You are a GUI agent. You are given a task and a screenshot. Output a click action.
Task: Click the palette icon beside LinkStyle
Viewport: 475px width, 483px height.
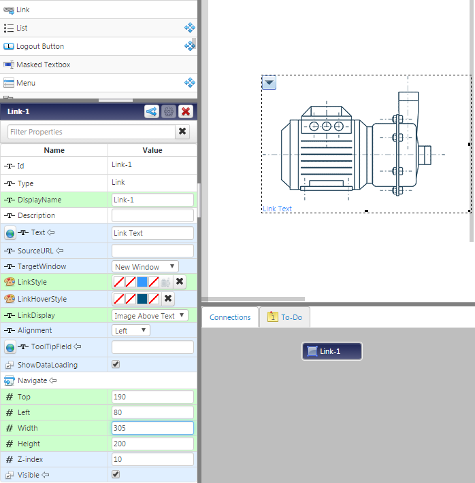click(10, 282)
